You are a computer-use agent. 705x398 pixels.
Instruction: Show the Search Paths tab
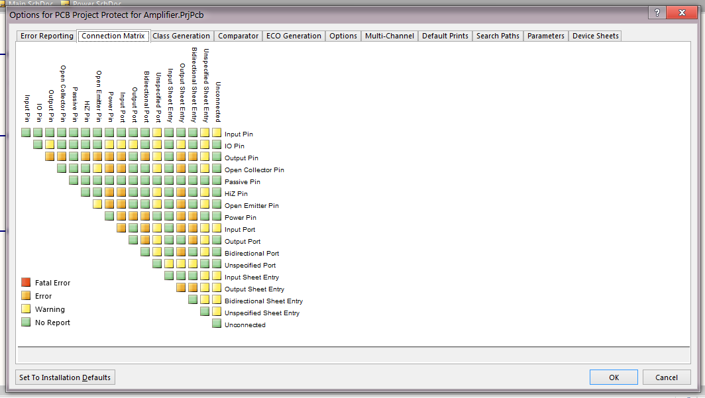498,36
